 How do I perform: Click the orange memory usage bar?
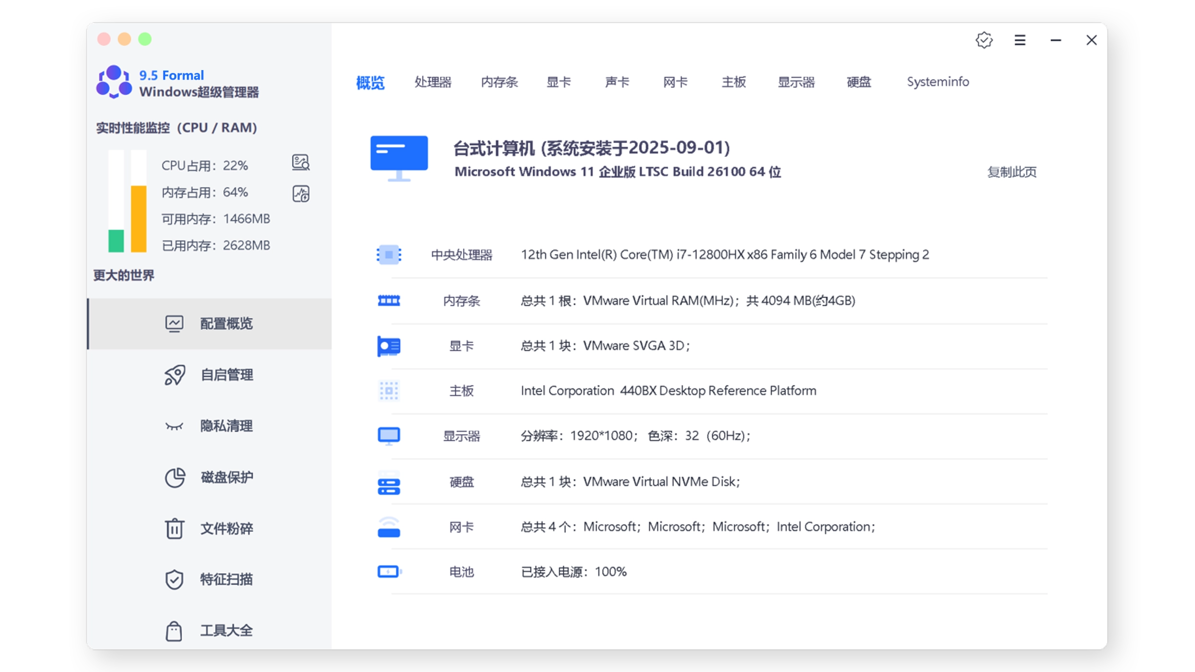139,218
